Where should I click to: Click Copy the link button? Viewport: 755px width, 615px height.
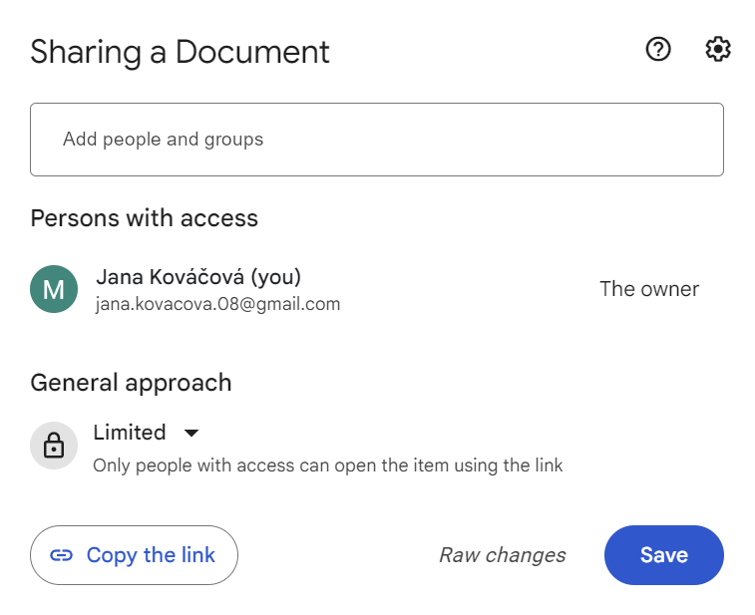click(134, 555)
